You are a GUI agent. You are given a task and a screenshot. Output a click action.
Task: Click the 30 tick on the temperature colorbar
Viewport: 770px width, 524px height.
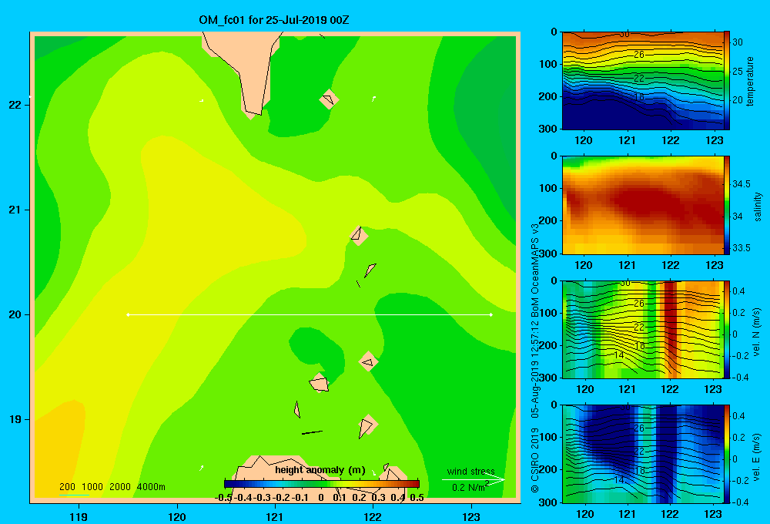coord(738,42)
